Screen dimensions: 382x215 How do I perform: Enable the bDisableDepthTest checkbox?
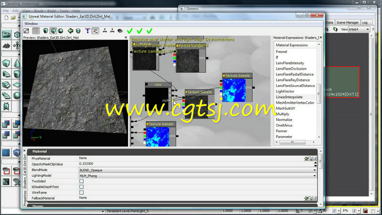pos(81,187)
